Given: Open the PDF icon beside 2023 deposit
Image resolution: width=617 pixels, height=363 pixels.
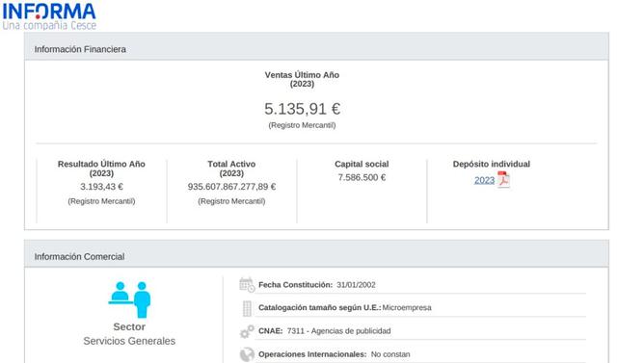Looking at the screenshot, I should (503, 179).
